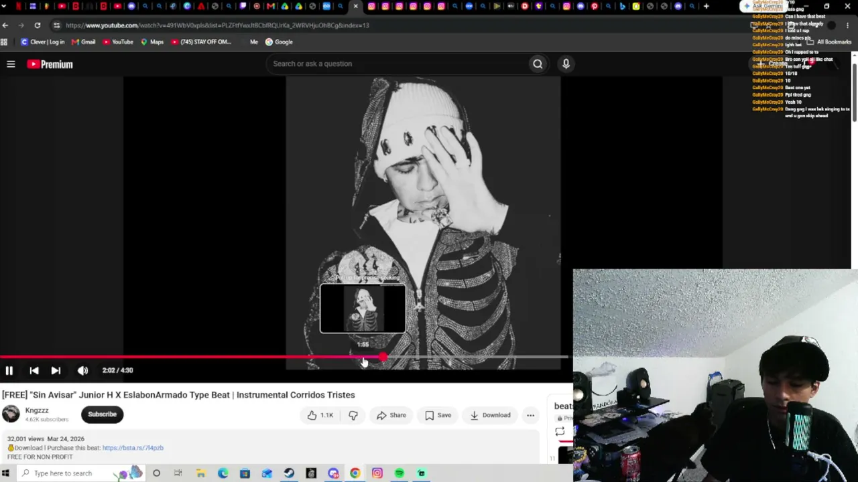Open the YouTube bookmark

point(117,42)
